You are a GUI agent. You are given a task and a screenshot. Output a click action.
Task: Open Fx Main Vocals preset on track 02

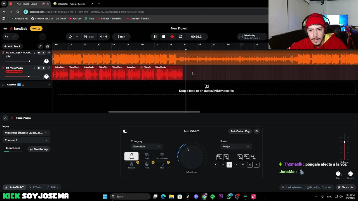pos(14,72)
